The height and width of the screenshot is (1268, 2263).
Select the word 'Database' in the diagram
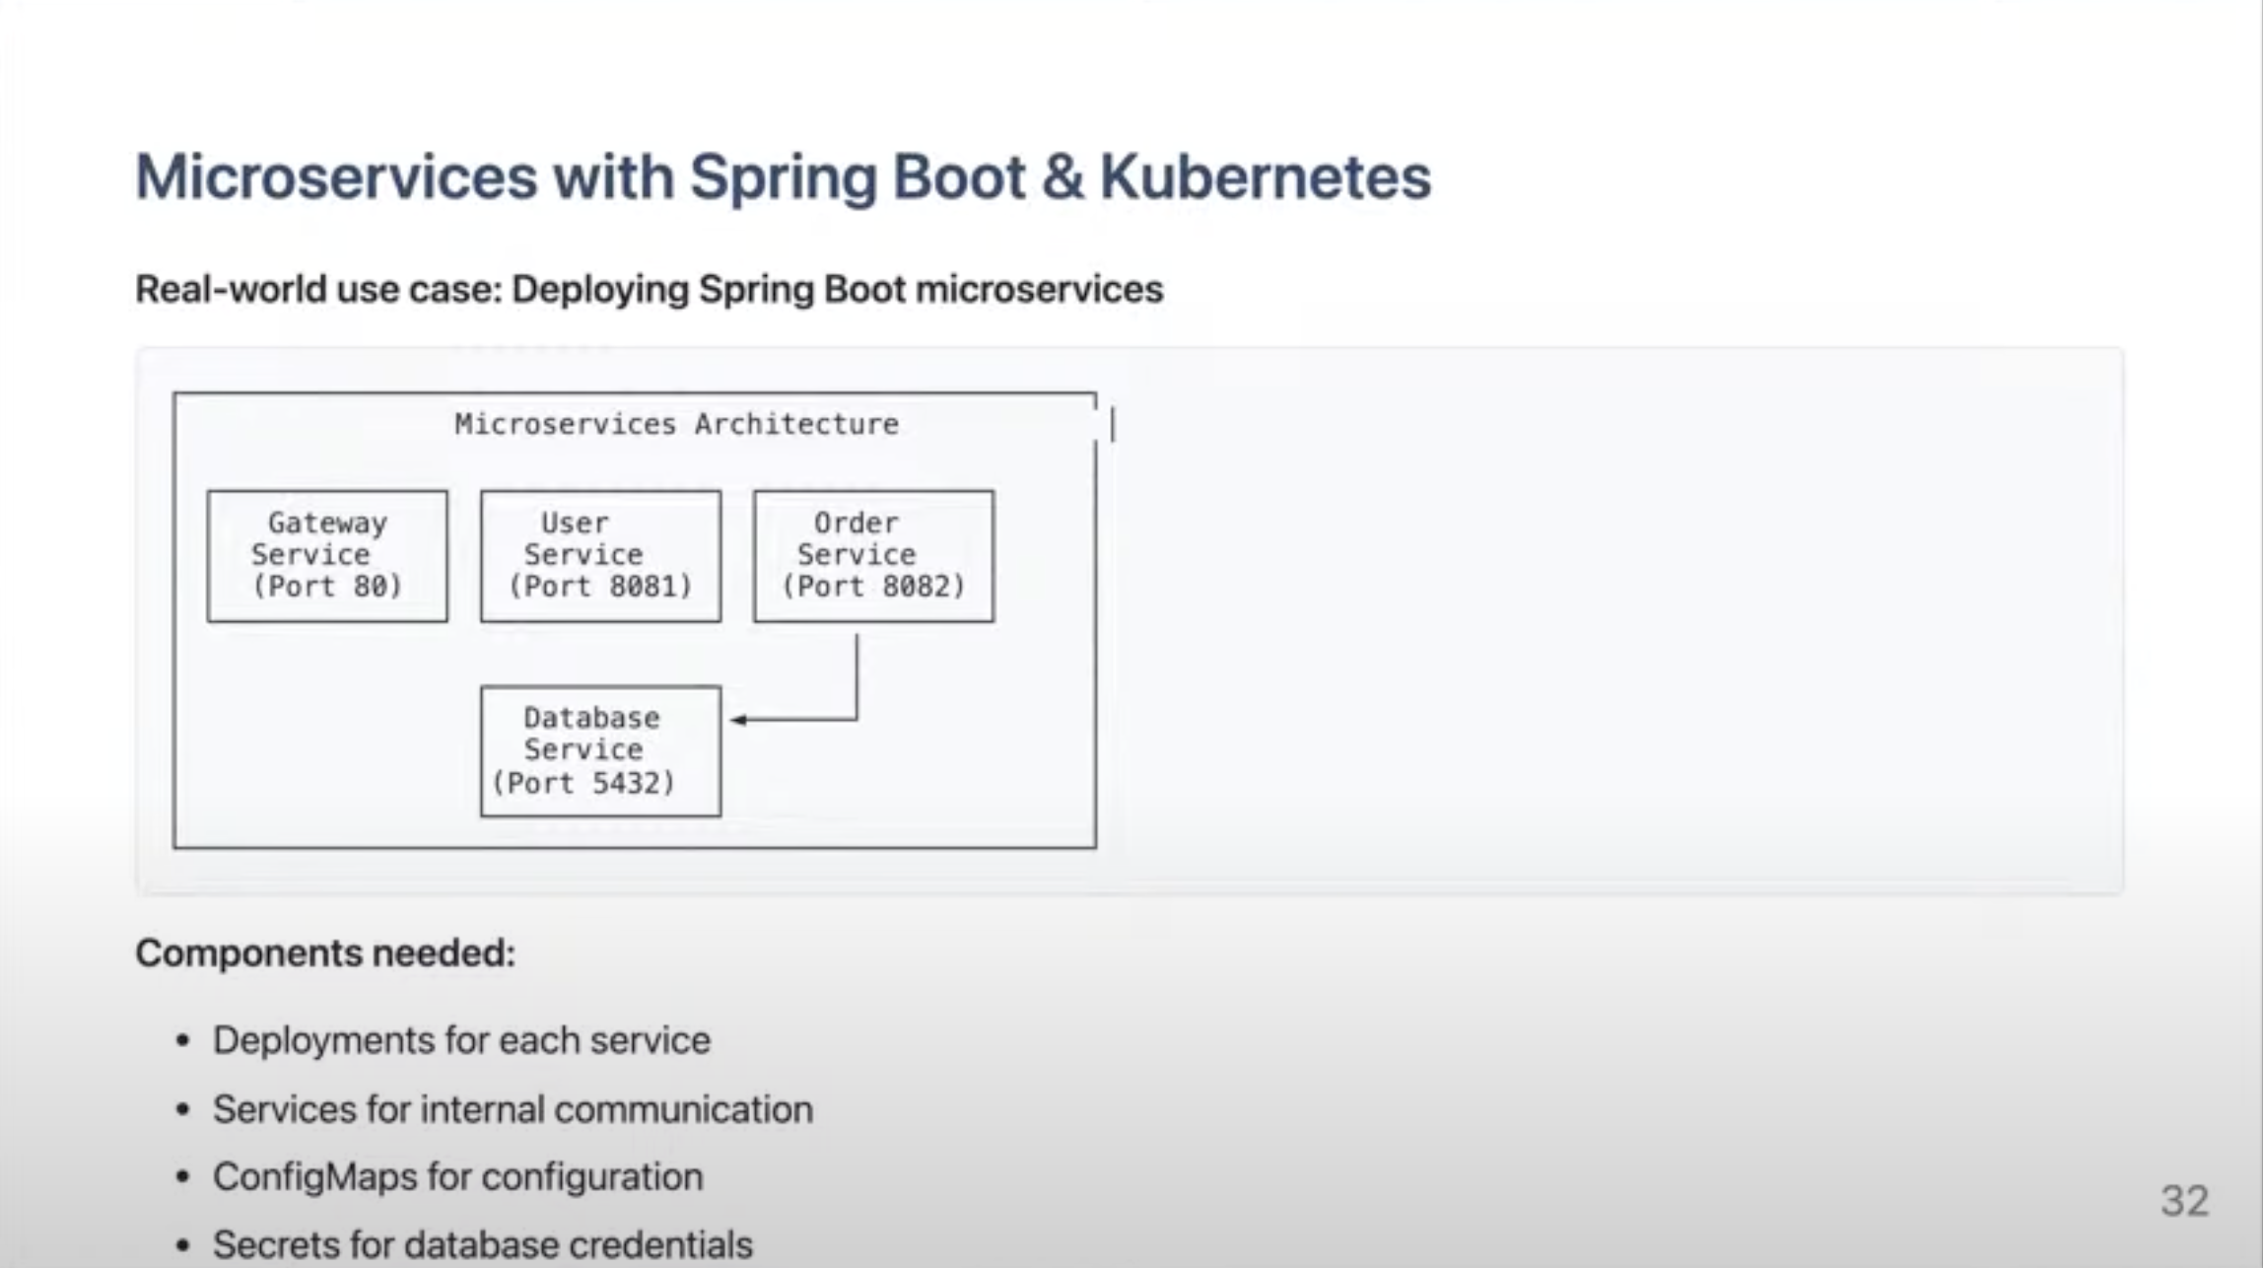591,718
